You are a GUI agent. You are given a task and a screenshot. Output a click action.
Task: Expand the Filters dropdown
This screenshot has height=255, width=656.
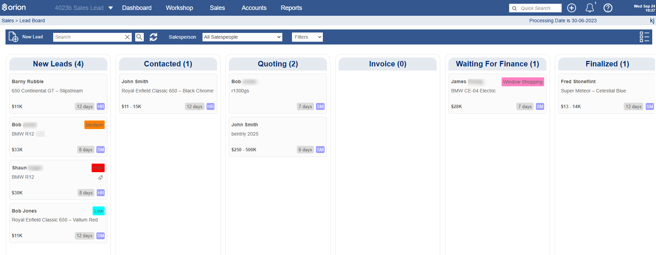(x=307, y=37)
